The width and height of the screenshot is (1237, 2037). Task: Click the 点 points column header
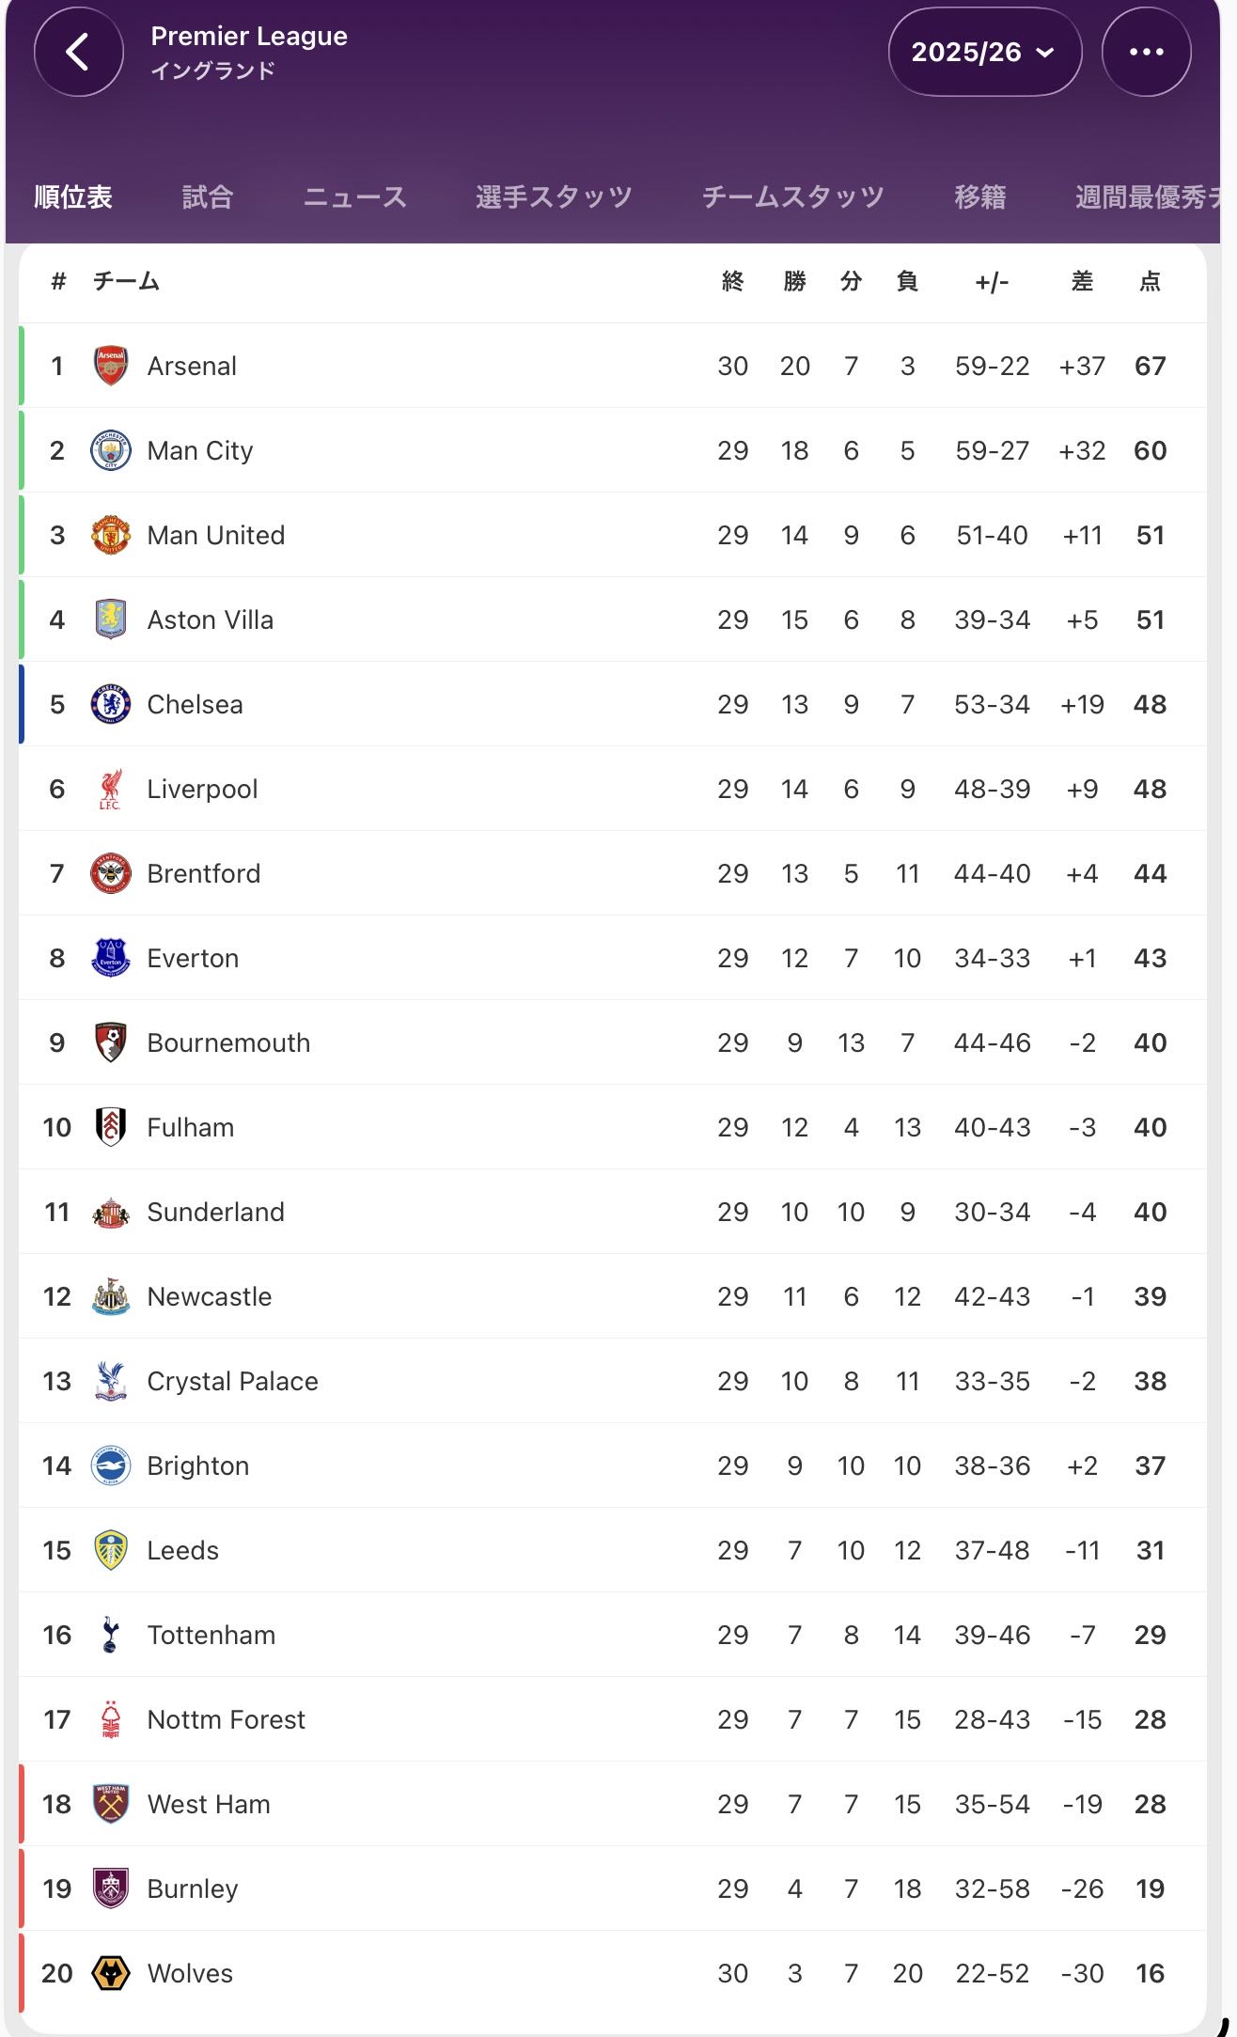coord(1150,281)
